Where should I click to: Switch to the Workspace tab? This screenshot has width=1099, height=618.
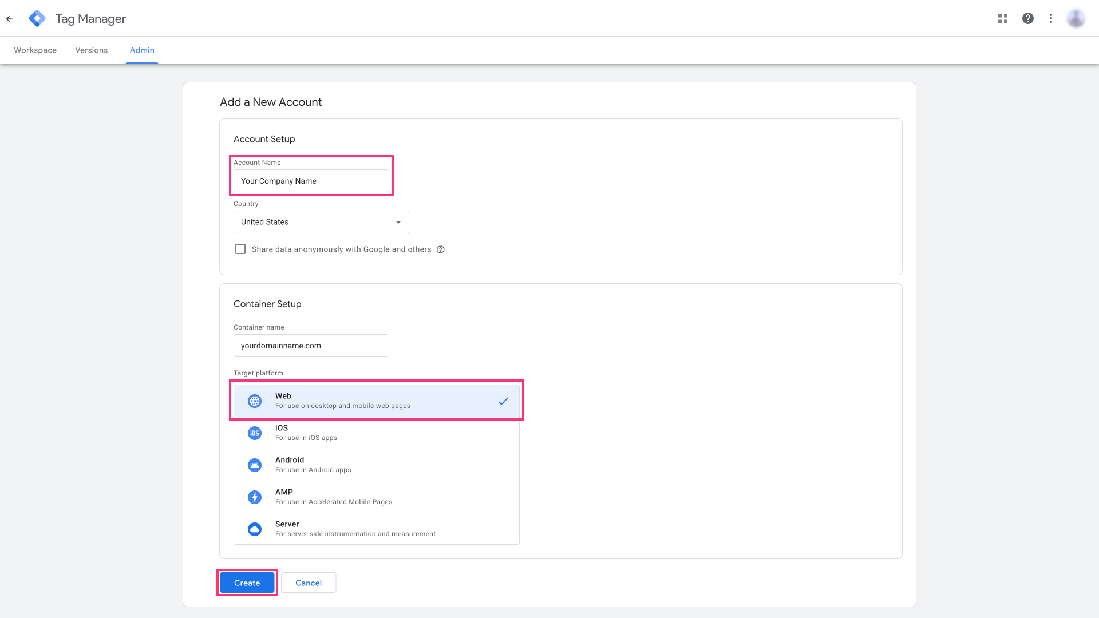35,50
